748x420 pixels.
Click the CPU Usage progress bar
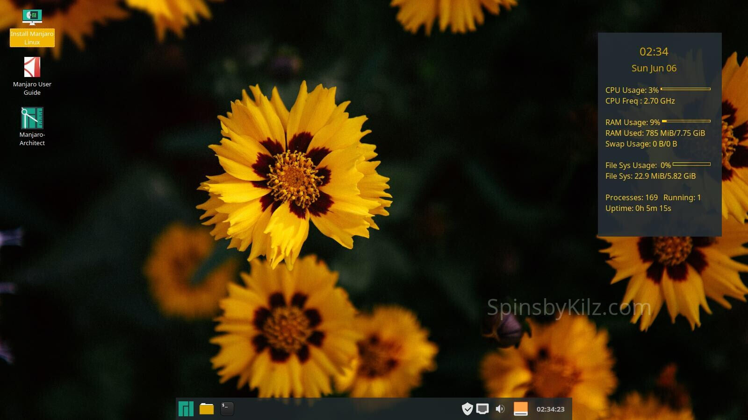coord(685,89)
